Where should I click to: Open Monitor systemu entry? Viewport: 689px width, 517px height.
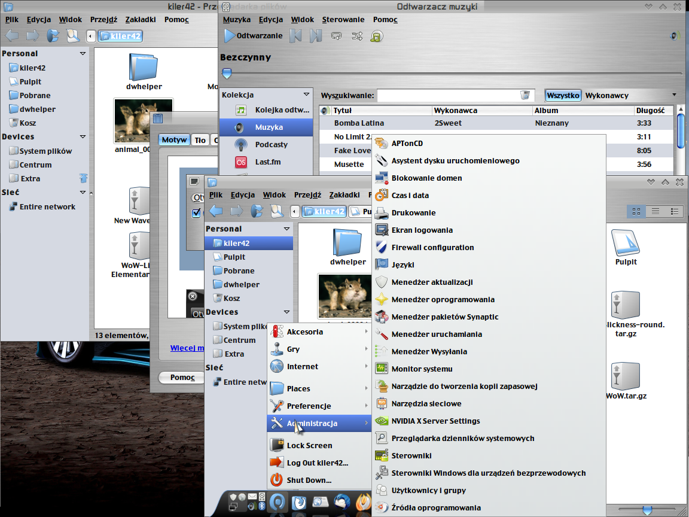click(489, 369)
